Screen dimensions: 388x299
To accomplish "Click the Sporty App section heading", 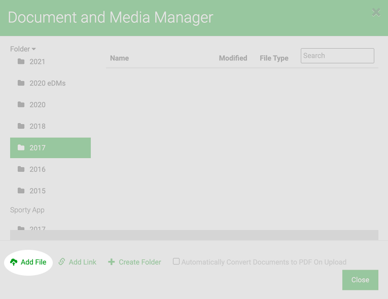I will (27, 210).
